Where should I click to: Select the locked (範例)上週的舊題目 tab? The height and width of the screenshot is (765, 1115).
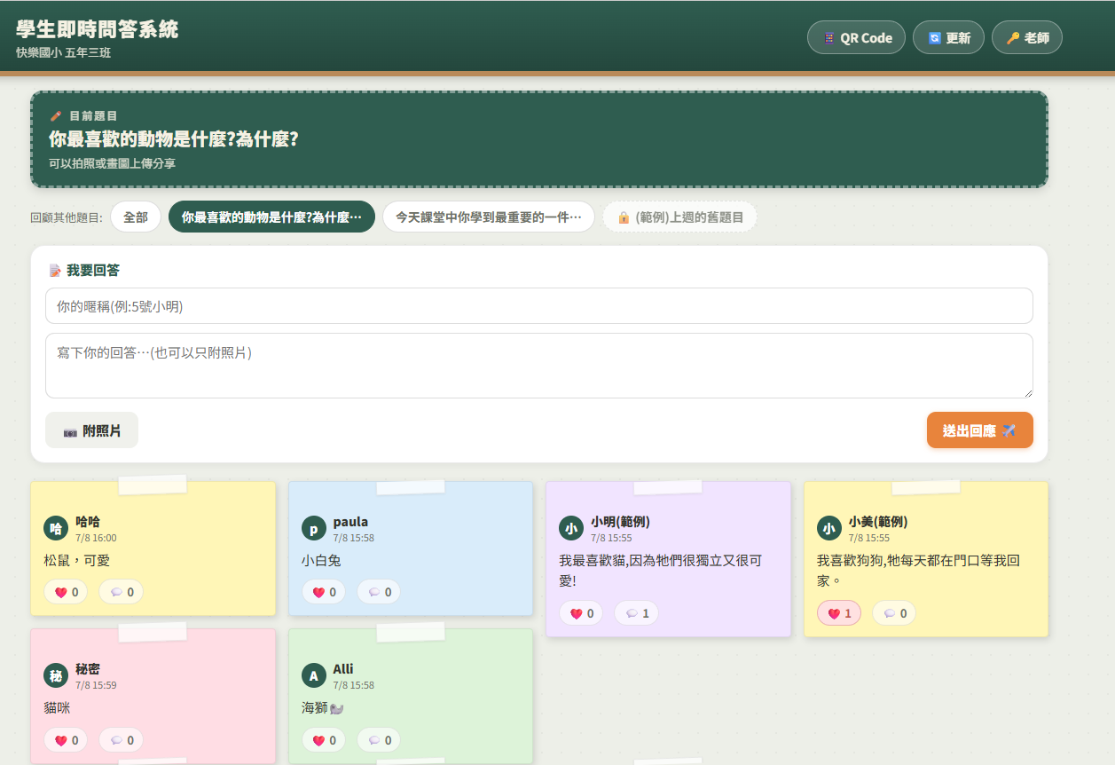click(679, 217)
